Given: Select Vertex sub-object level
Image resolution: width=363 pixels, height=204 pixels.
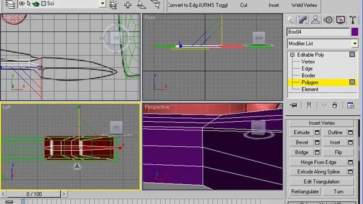Looking at the screenshot, I should (308, 62).
